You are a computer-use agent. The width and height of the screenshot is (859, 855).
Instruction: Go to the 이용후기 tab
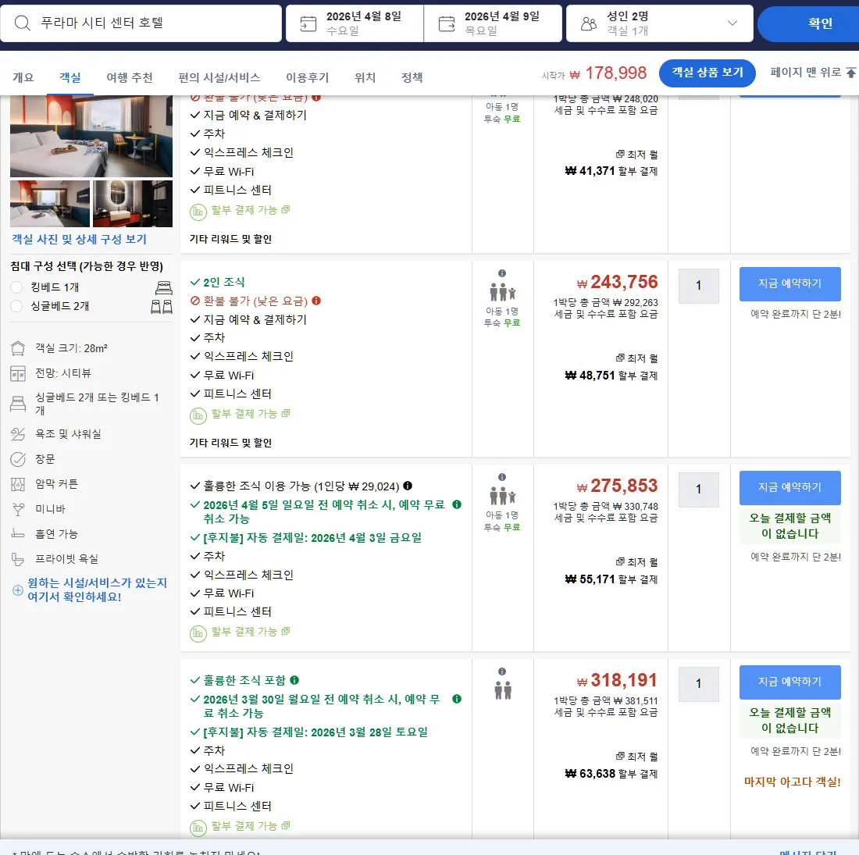308,77
